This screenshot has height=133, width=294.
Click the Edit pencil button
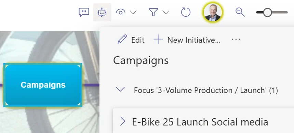[131, 40]
